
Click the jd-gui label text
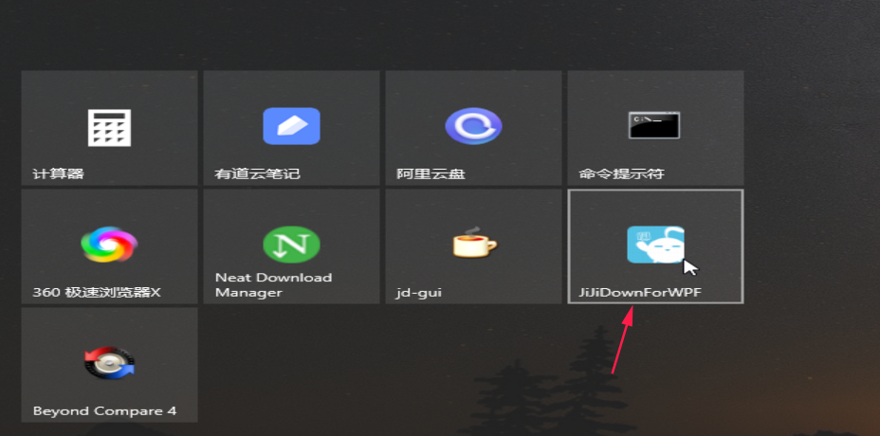tap(418, 293)
